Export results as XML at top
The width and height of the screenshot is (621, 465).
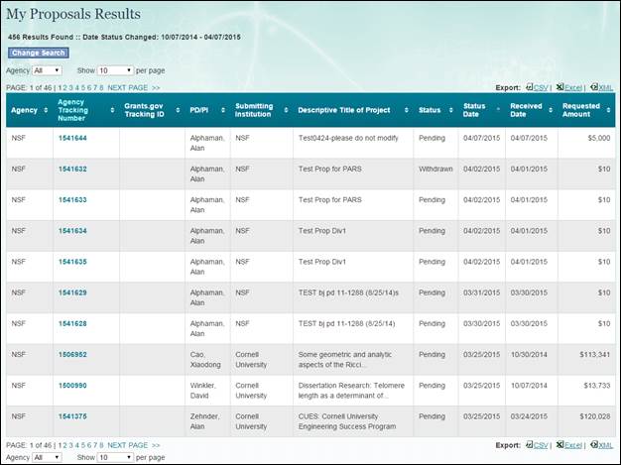pos(602,87)
